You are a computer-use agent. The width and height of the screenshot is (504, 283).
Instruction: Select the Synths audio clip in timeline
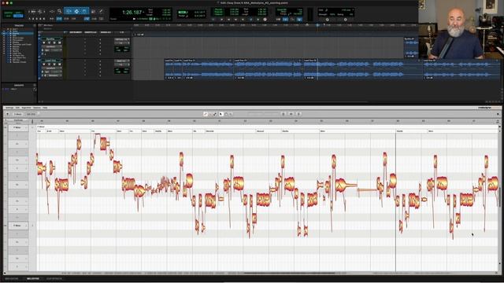point(411,47)
